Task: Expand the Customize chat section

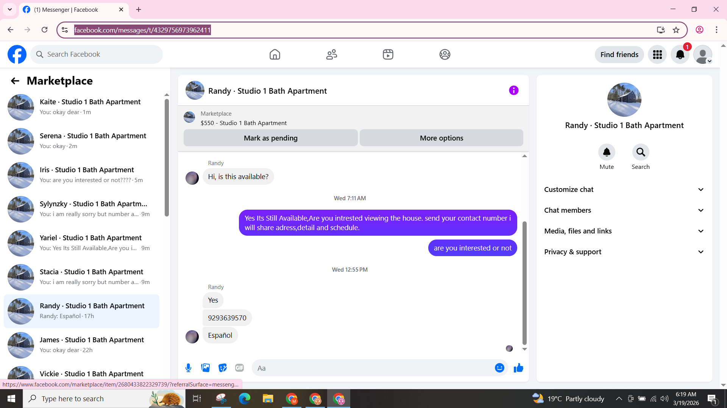Action: 624,190
